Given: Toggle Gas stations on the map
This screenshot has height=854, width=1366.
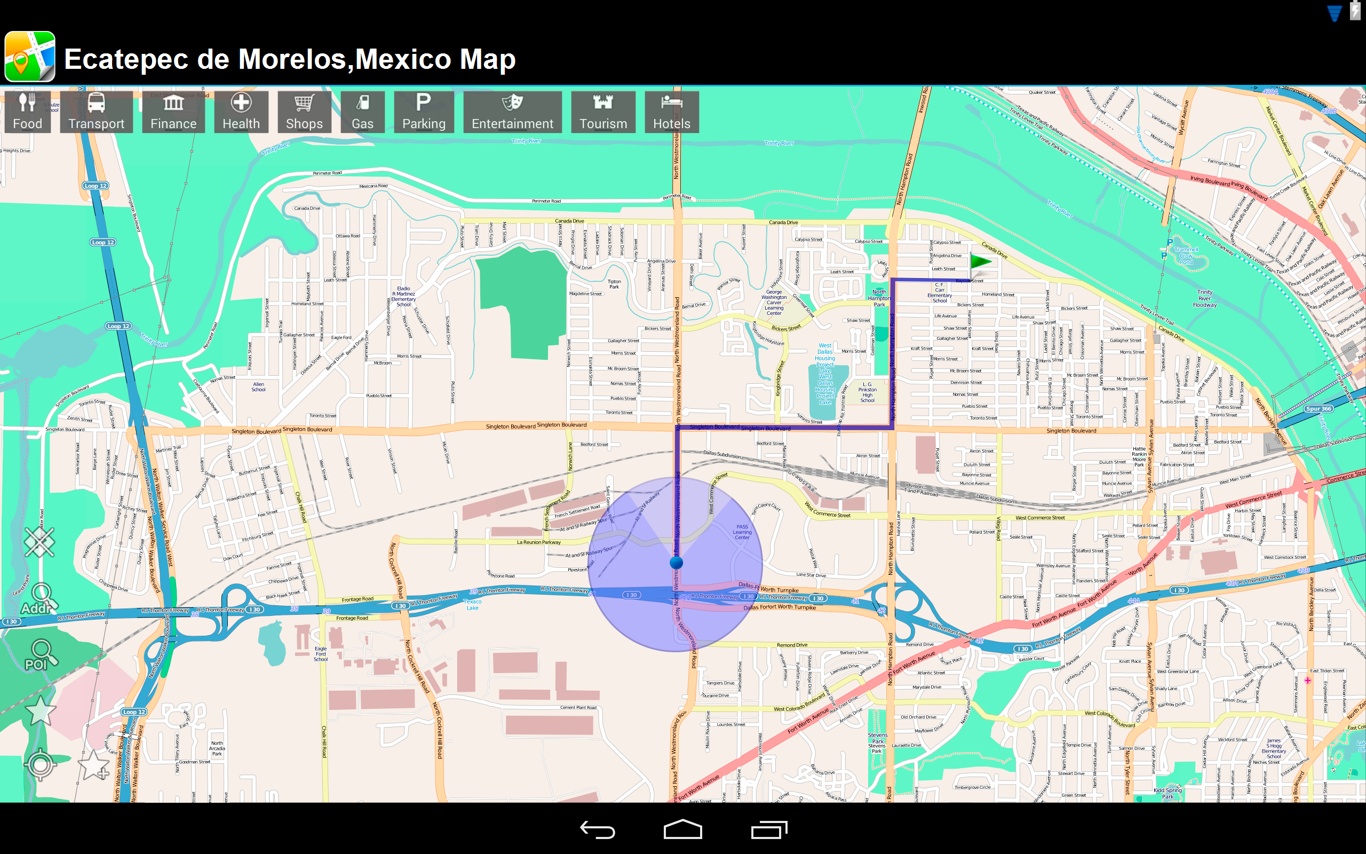Looking at the screenshot, I should (362, 111).
